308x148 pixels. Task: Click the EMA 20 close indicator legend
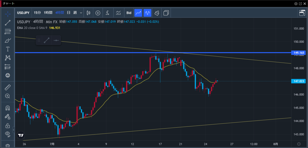tap(32, 28)
